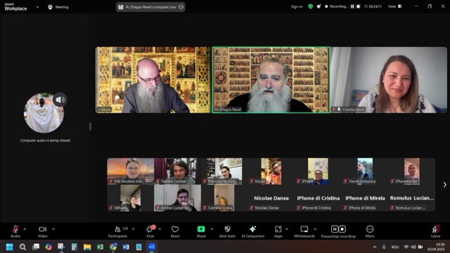Expand the Participants options arrow
Viewport: 450px width, 253px height.
[133, 229]
